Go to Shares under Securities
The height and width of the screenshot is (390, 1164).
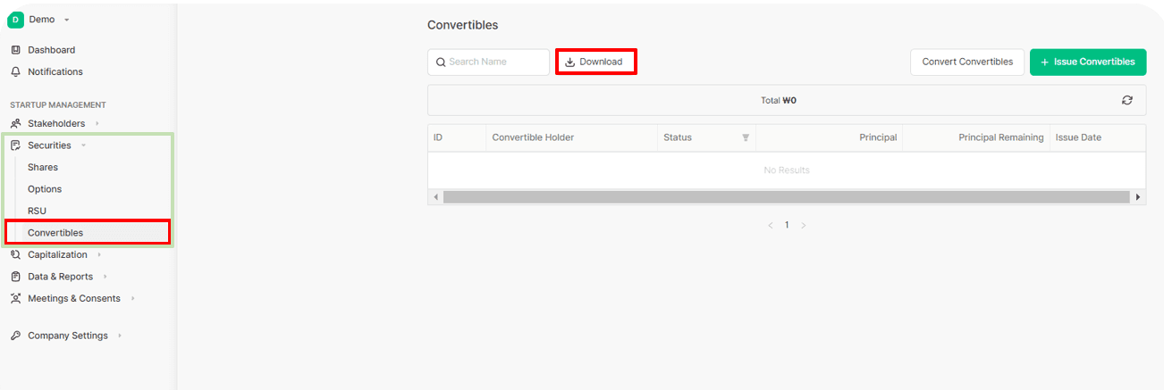[x=43, y=167]
